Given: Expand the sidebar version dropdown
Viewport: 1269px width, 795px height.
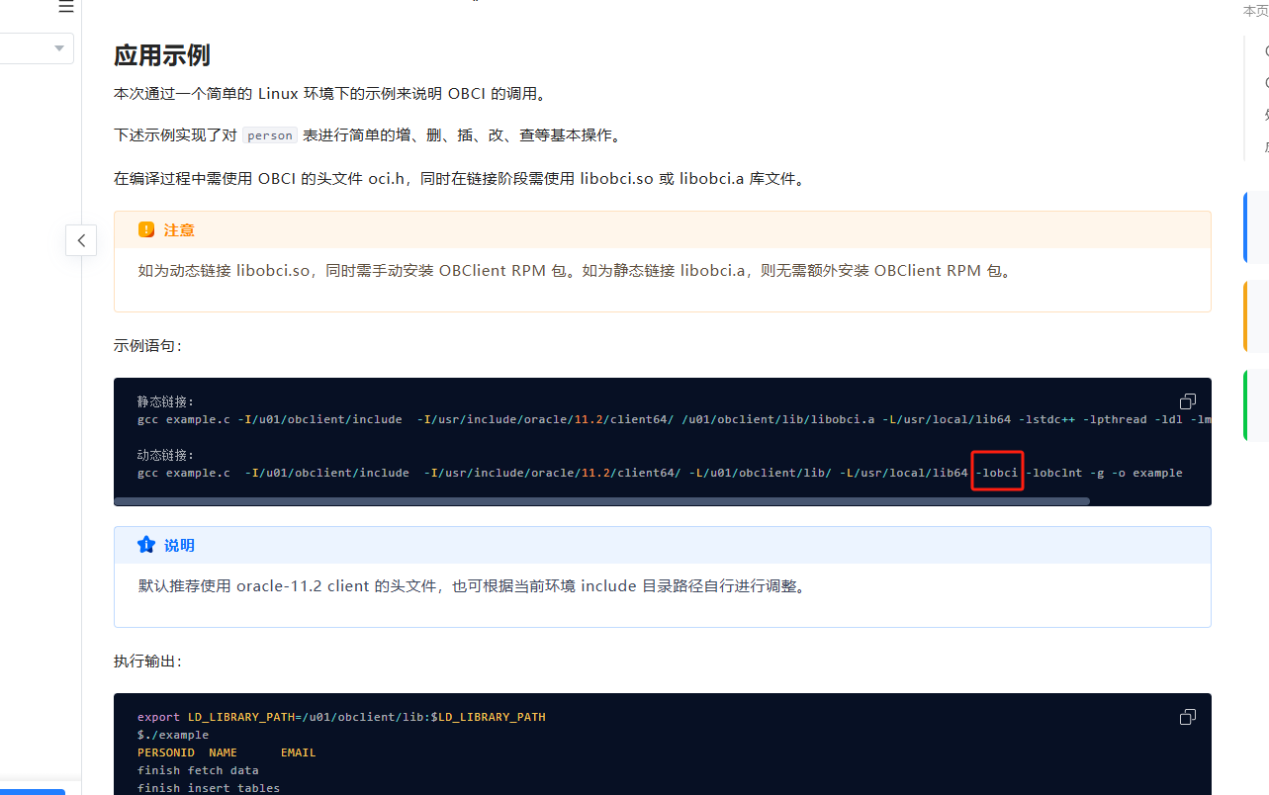Looking at the screenshot, I should pos(37,48).
